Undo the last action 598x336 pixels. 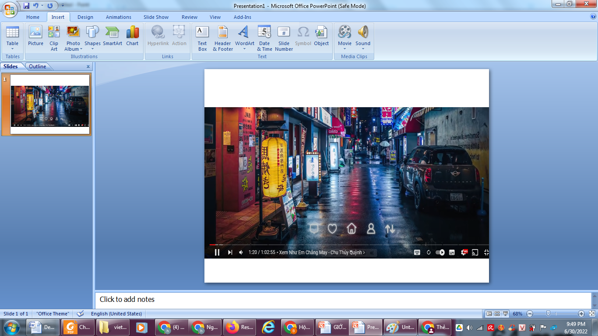coord(36,6)
